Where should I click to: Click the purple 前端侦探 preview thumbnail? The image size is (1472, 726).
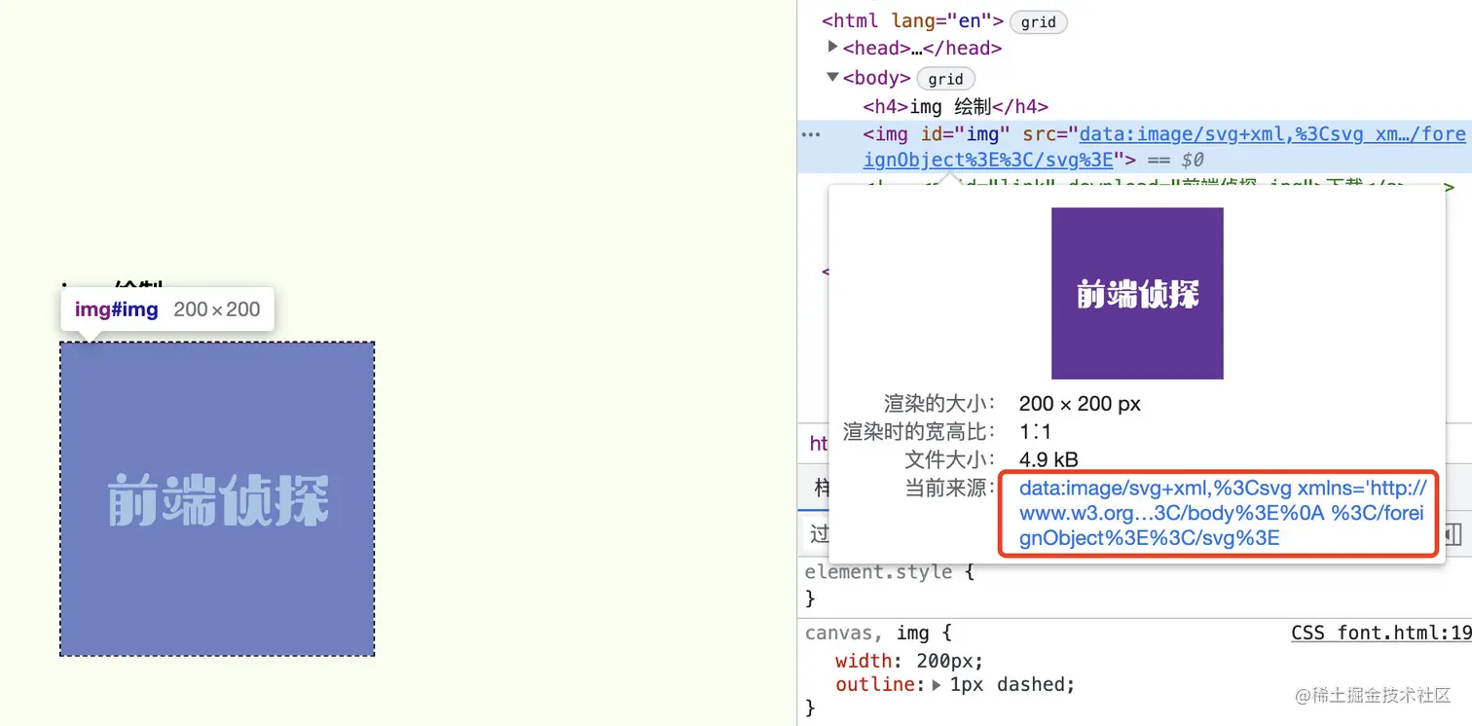tap(1137, 293)
